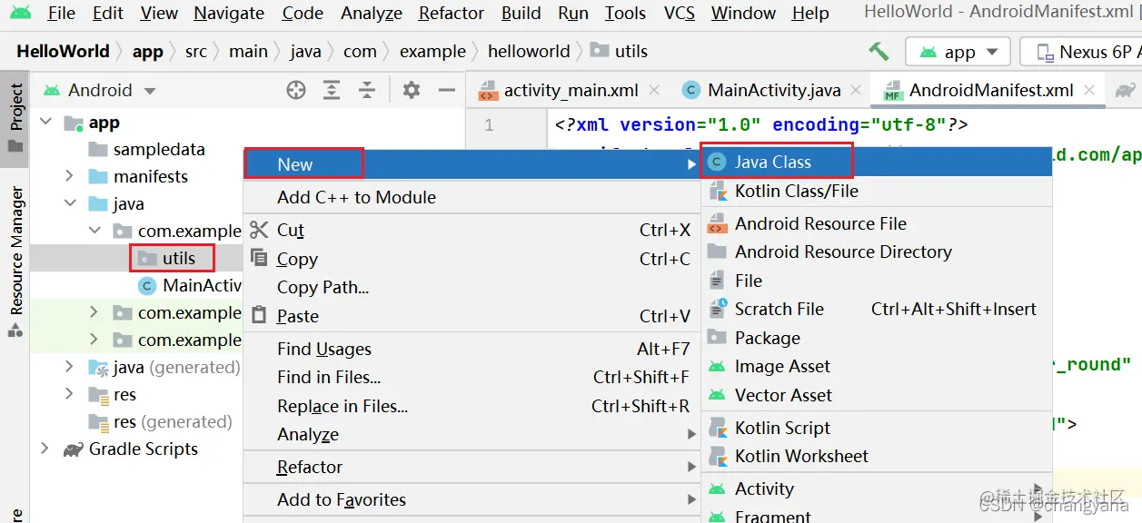The width and height of the screenshot is (1142, 523).
Task: Click the Kotlin Worksheet icon
Action: point(718,457)
